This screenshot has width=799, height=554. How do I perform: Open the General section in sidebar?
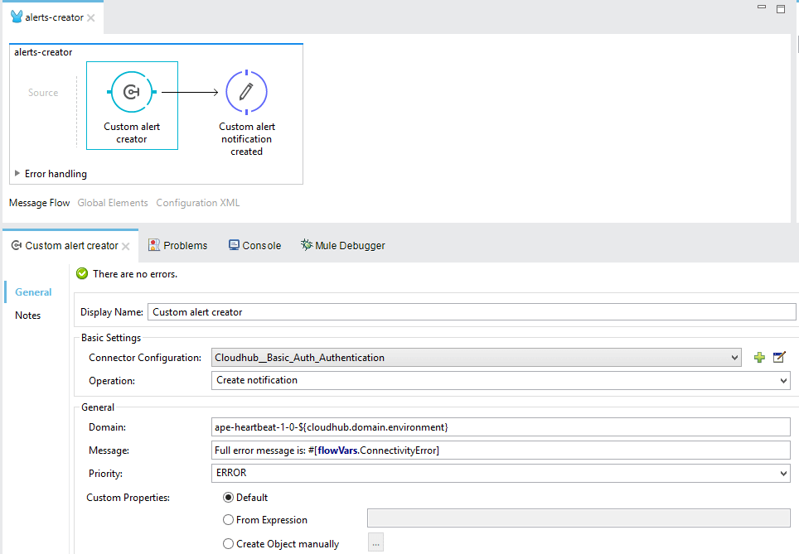33,292
